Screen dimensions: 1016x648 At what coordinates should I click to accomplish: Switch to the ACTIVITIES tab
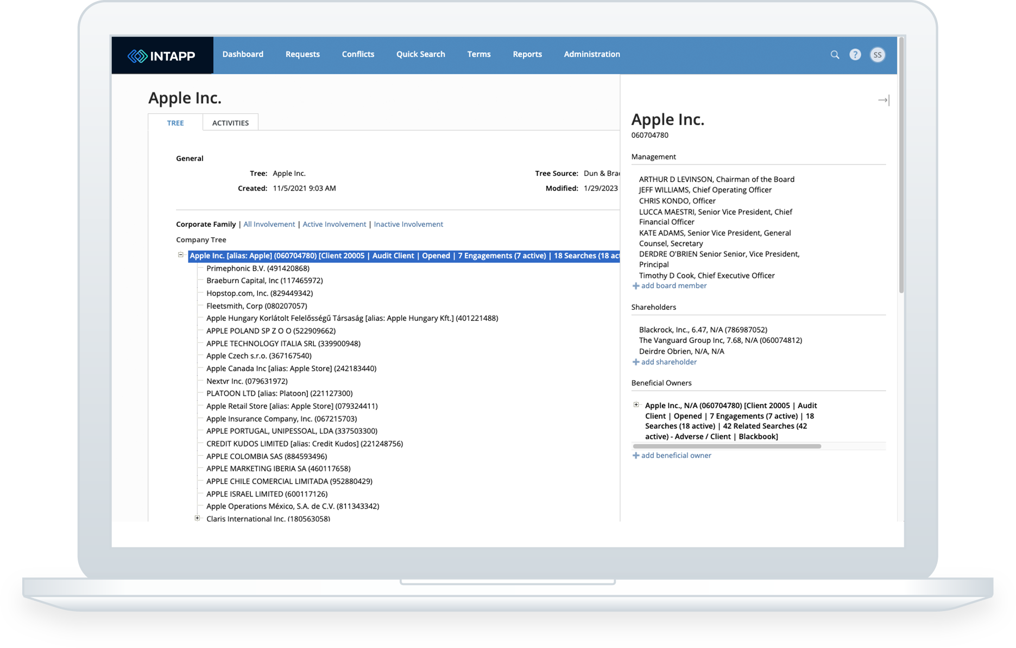tap(230, 123)
